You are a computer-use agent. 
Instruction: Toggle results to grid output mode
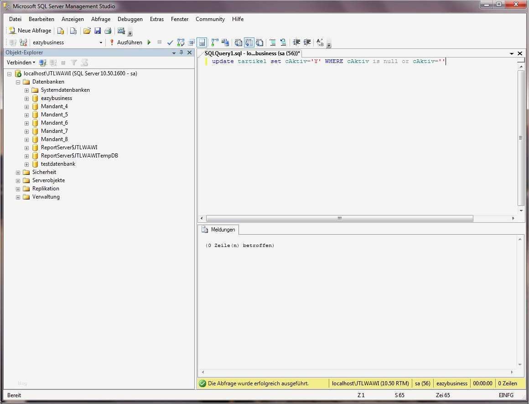point(249,42)
